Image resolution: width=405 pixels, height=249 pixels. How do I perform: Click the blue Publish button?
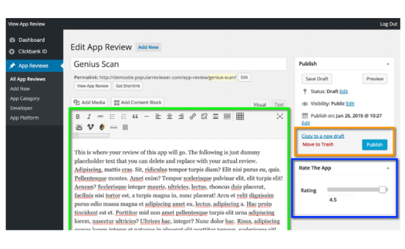[x=374, y=145]
